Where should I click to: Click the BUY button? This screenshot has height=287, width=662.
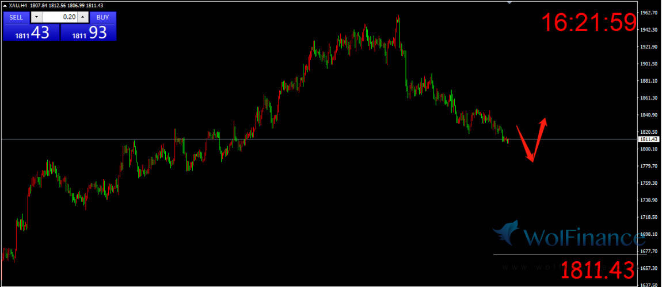[102, 17]
